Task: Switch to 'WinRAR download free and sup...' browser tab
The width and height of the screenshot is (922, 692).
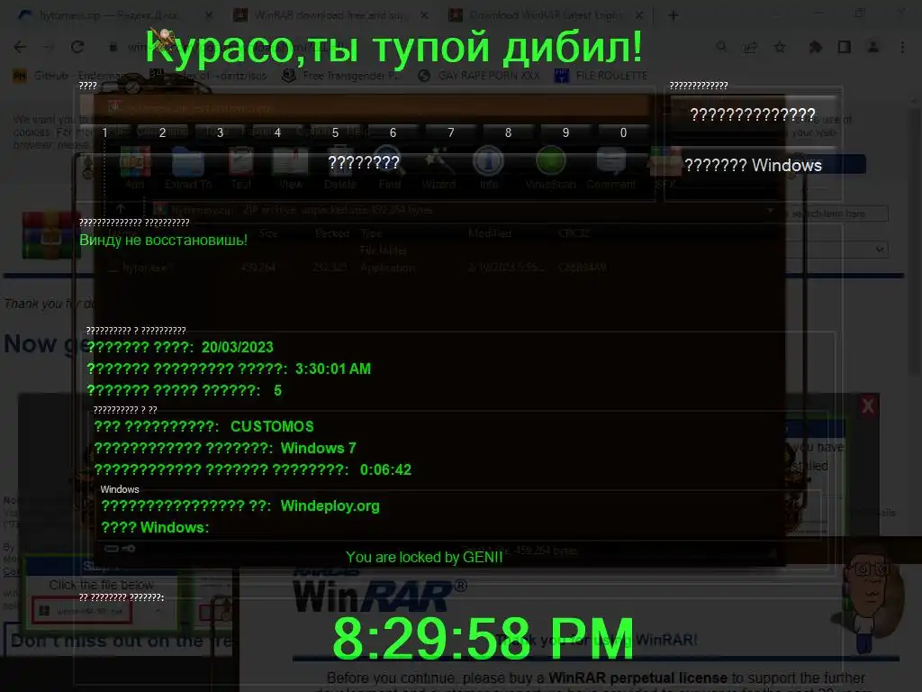Action: (331, 15)
